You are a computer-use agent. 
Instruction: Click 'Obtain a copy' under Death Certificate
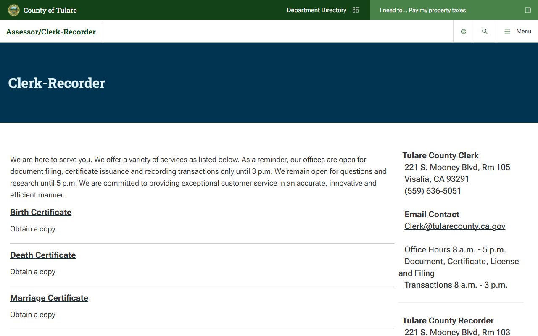(x=33, y=272)
